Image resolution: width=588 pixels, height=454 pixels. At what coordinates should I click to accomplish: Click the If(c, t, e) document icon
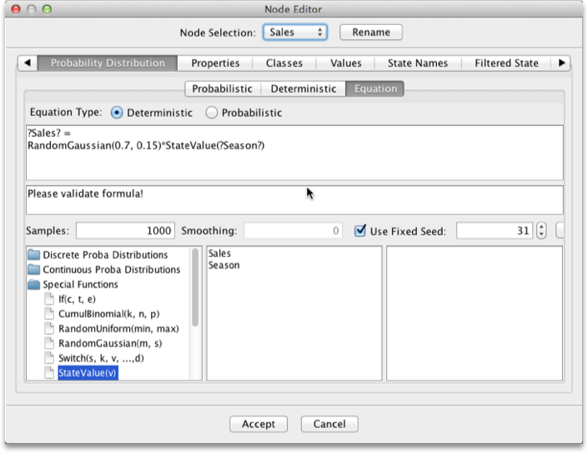point(49,299)
